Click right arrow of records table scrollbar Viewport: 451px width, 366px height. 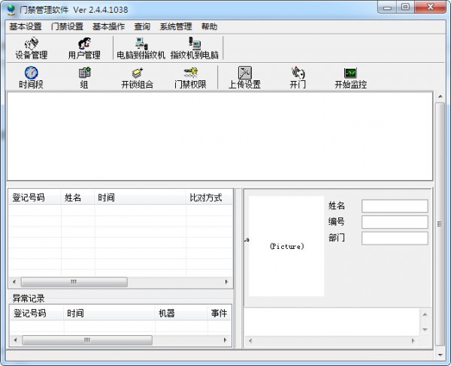(226, 282)
